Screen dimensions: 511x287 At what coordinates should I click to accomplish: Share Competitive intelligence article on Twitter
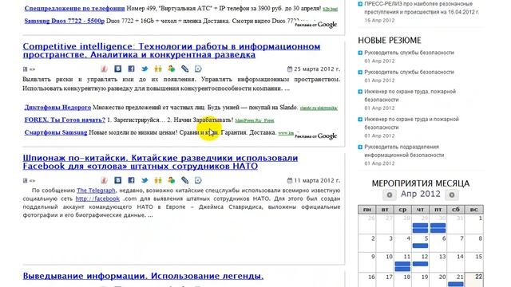(x=145, y=69)
